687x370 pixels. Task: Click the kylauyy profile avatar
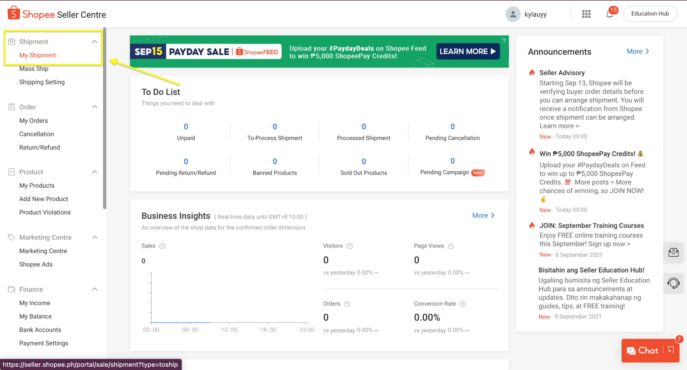tap(513, 14)
